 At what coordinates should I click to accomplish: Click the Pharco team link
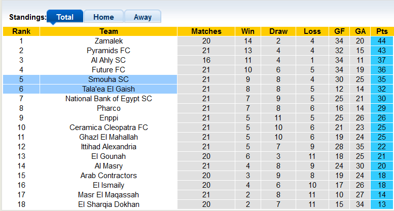tap(109, 108)
